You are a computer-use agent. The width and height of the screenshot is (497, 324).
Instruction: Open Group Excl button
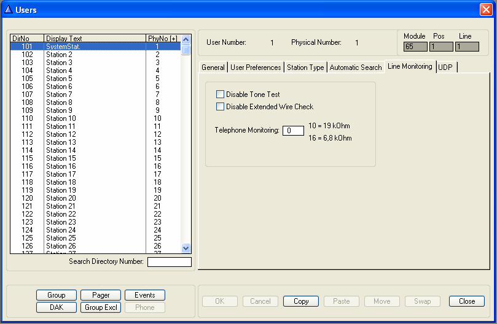click(x=101, y=307)
